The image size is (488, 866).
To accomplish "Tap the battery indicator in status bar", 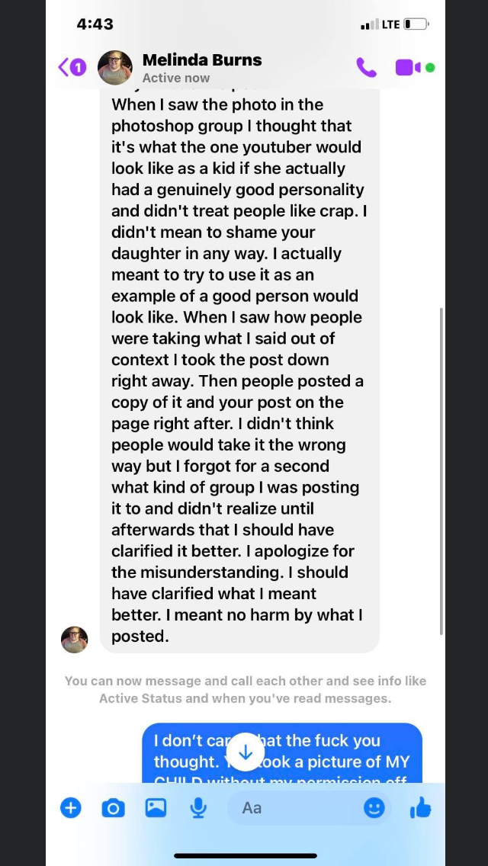I will pos(416,24).
